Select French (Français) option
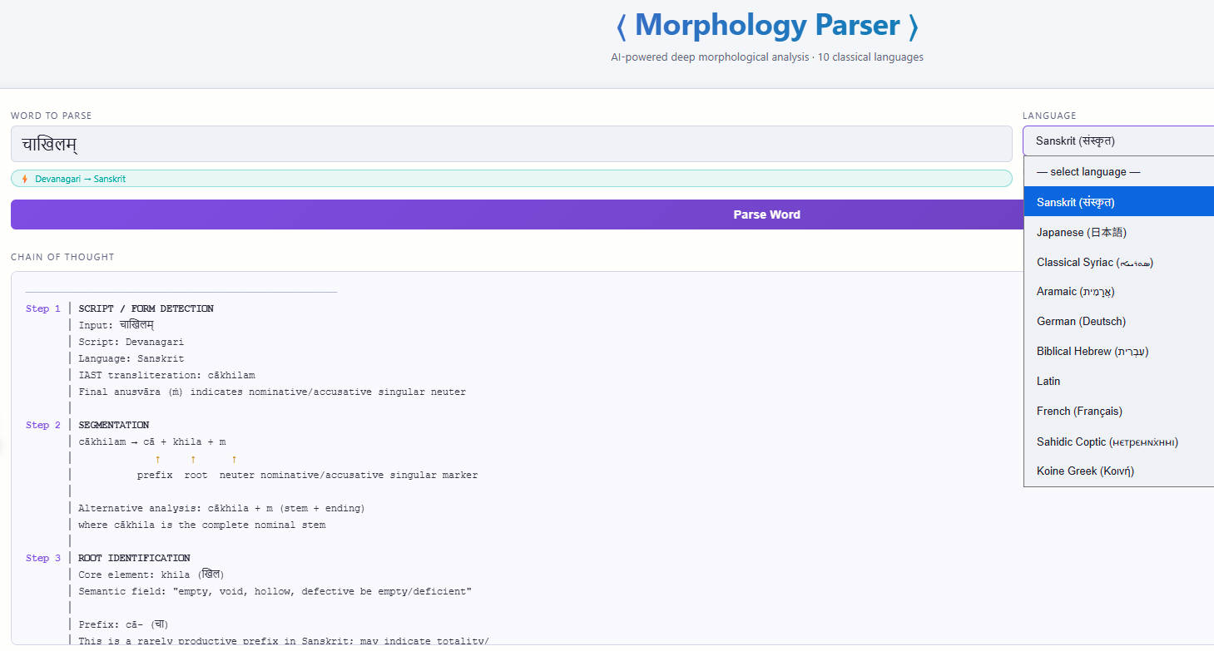This screenshot has width=1214, height=651. pyautogui.click(x=1079, y=411)
